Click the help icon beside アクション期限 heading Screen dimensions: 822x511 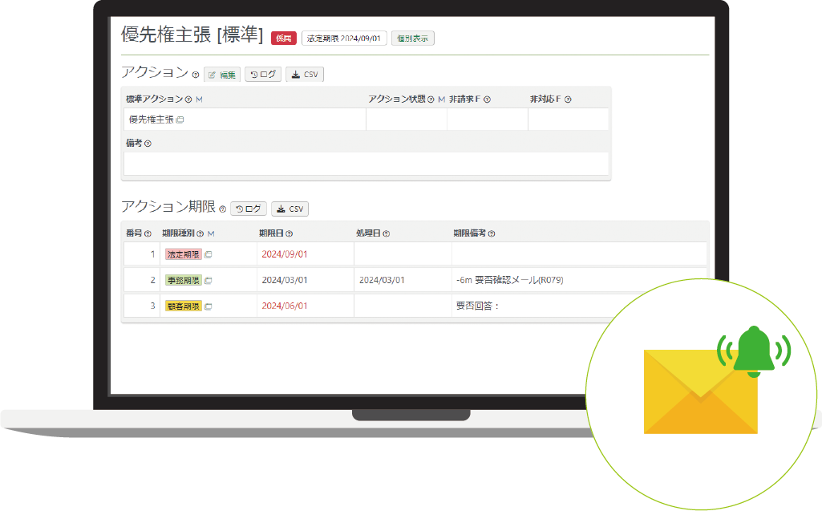222,209
